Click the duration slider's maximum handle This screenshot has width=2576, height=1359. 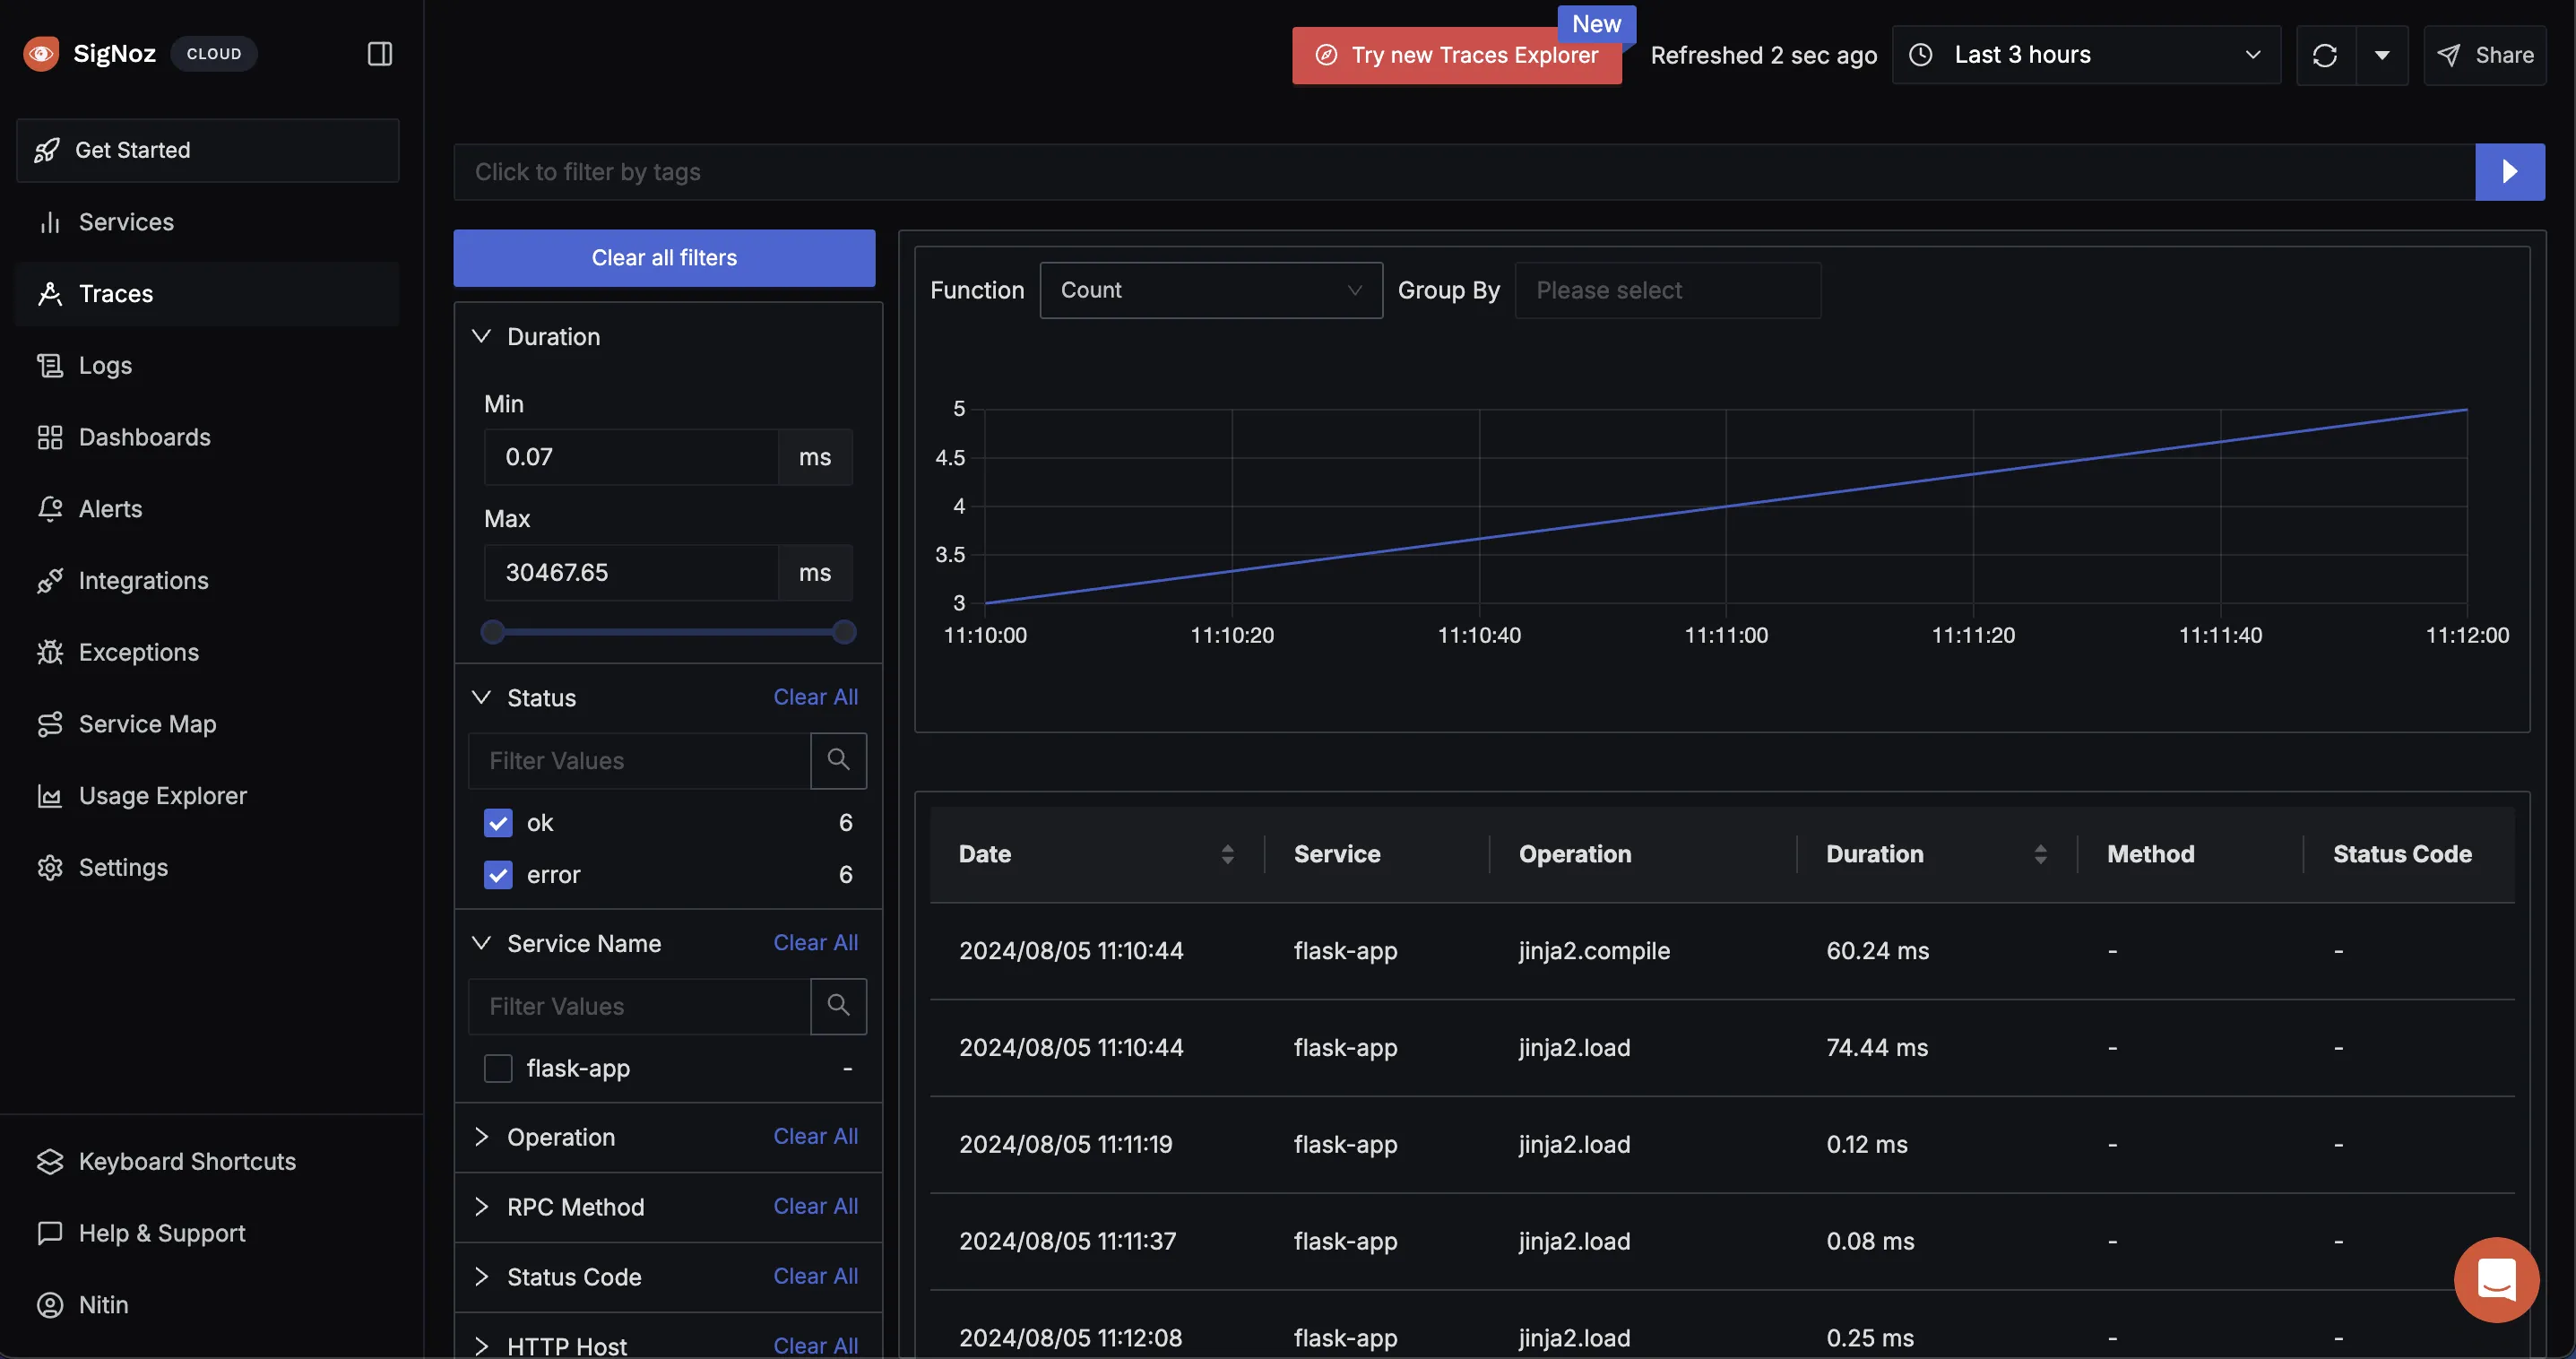point(845,632)
